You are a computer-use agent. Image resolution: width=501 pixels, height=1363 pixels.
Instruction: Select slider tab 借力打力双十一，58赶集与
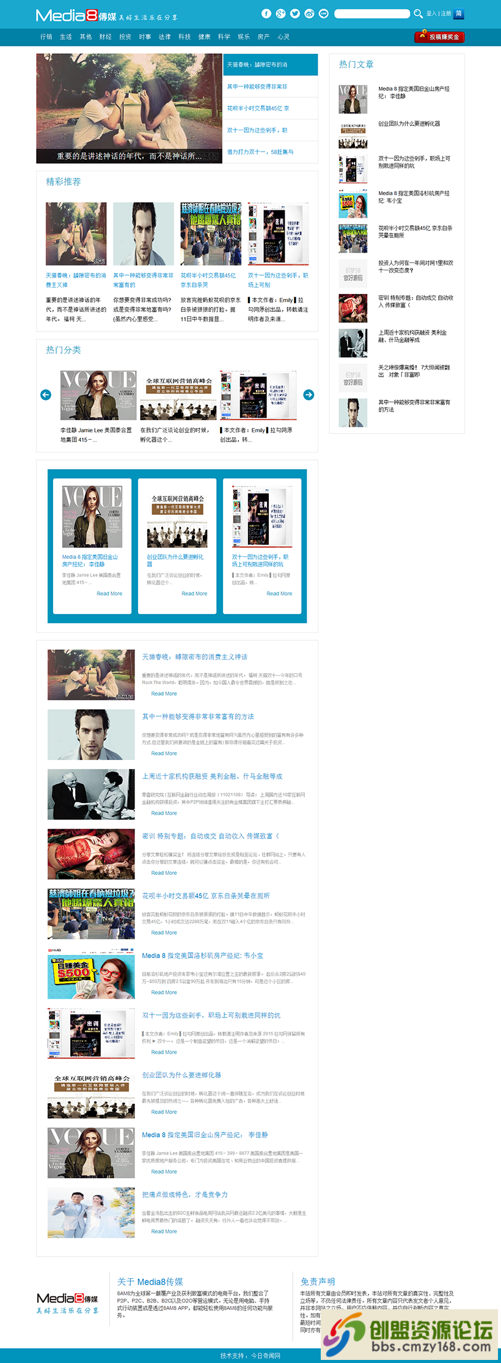[x=271, y=152]
